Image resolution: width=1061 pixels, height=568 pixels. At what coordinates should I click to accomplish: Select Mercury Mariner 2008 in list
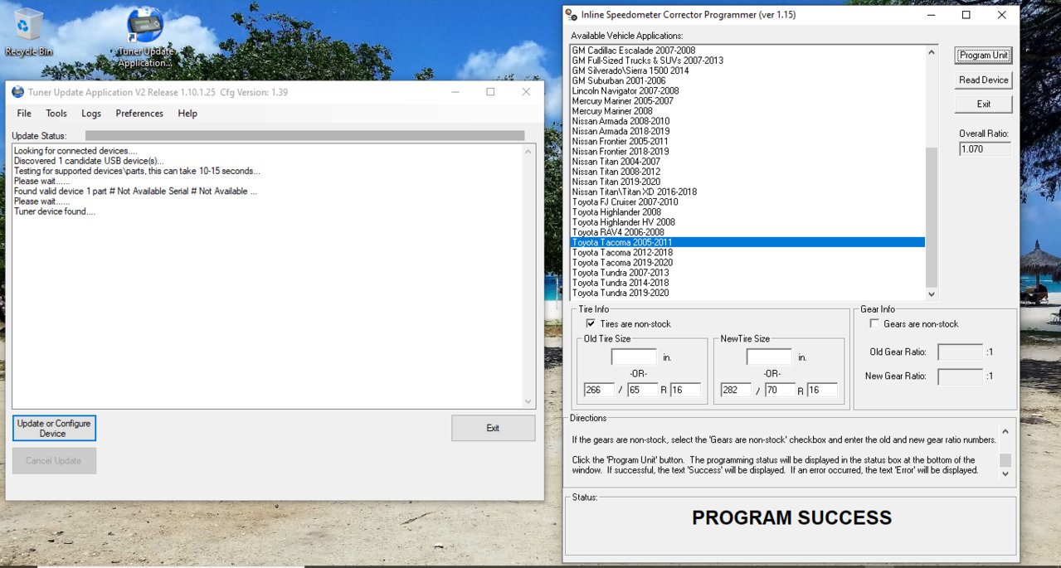[747, 111]
